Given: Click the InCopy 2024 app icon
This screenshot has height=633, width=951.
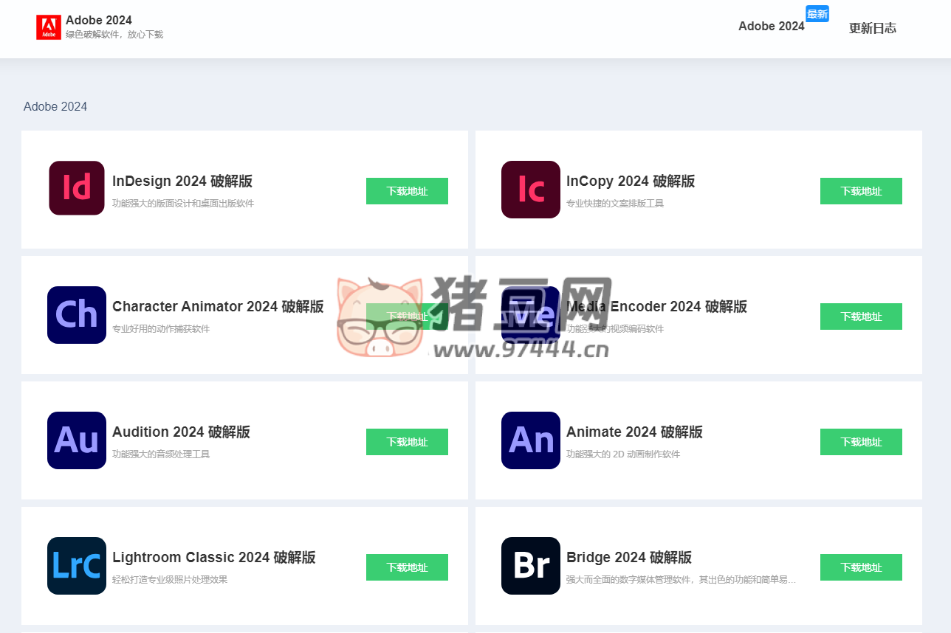Looking at the screenshot, I should 530,190.
